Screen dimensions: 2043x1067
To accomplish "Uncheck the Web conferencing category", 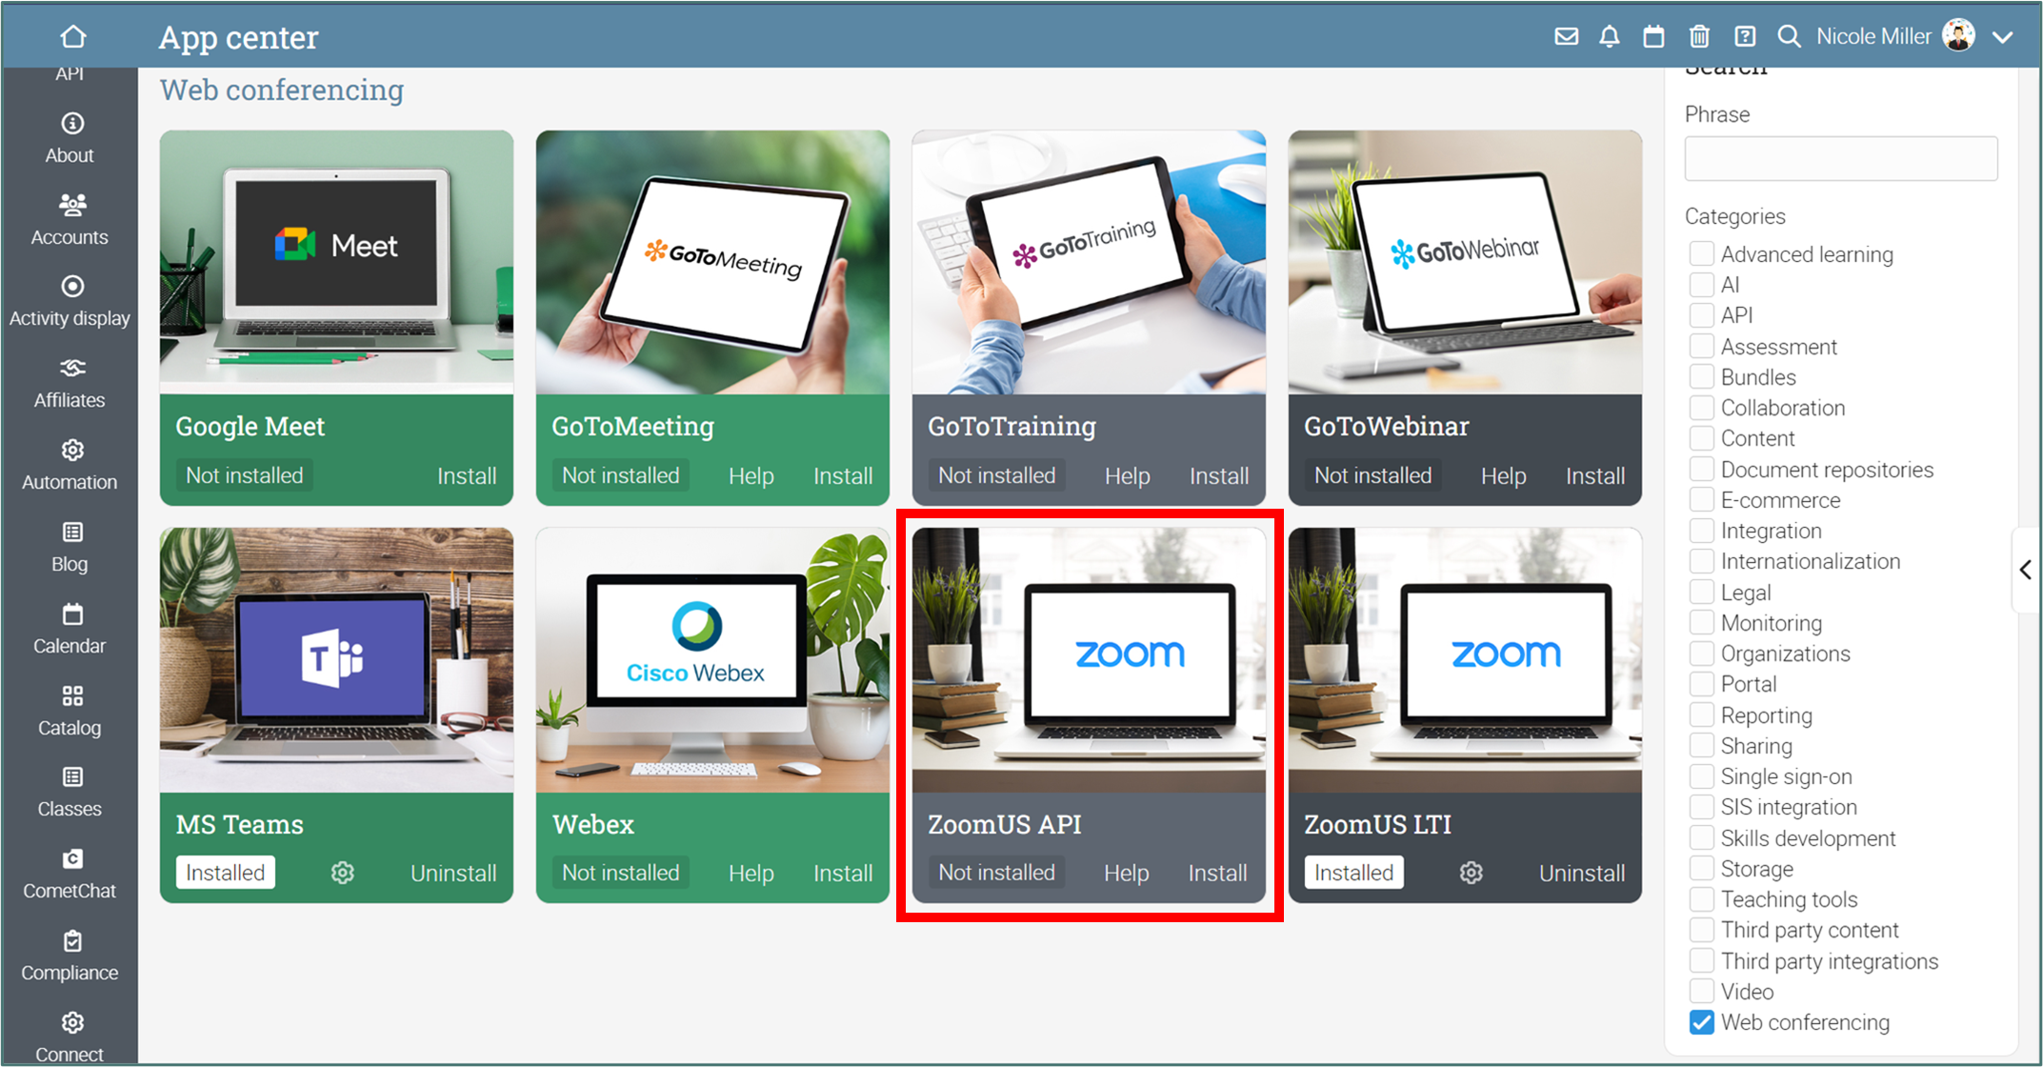I will pyautogui.click(x=1701, y=1022).
